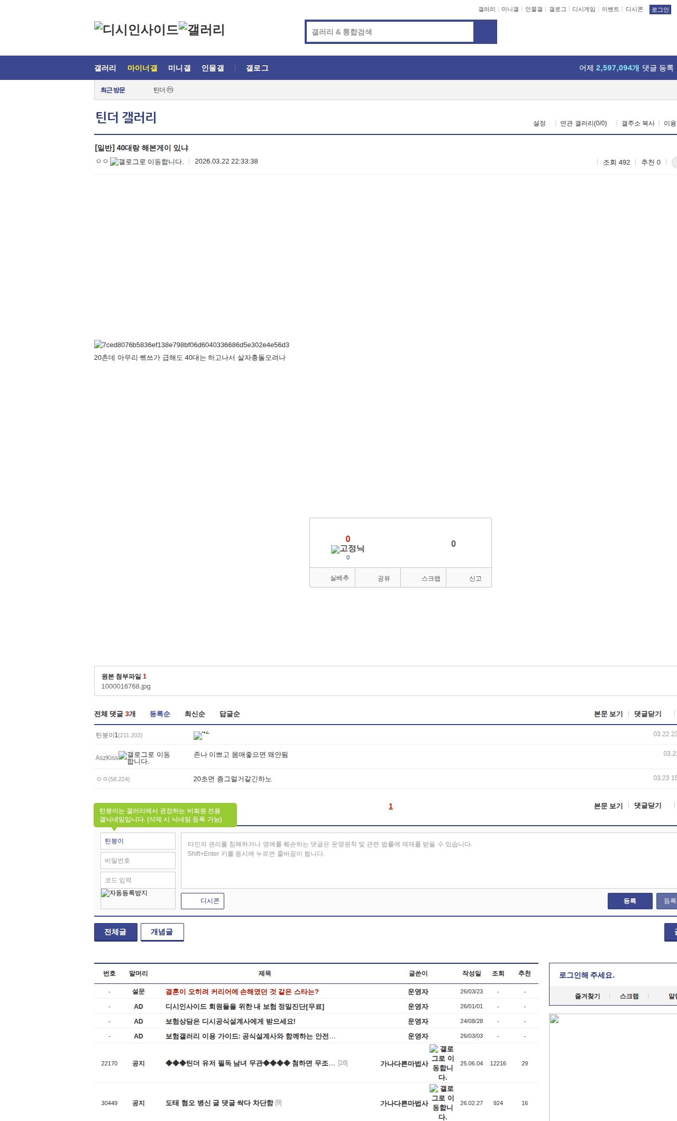Screen dimensions: 677x1121
Task: Open 이벤트 from the header links
Action: pyautogui.click(x=610, y=10)
